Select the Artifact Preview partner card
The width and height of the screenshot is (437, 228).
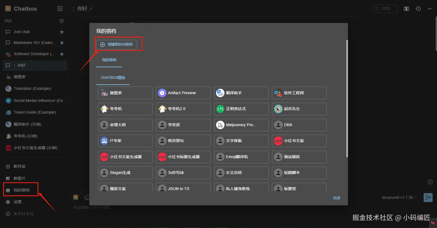[183, 93]
